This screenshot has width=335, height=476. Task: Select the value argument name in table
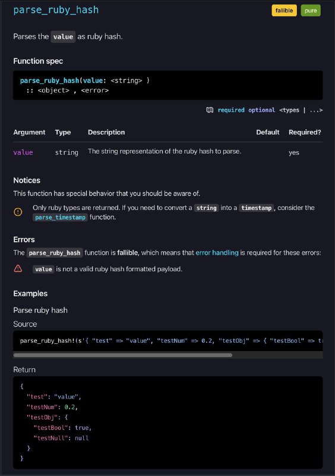(x=23, y=152)
